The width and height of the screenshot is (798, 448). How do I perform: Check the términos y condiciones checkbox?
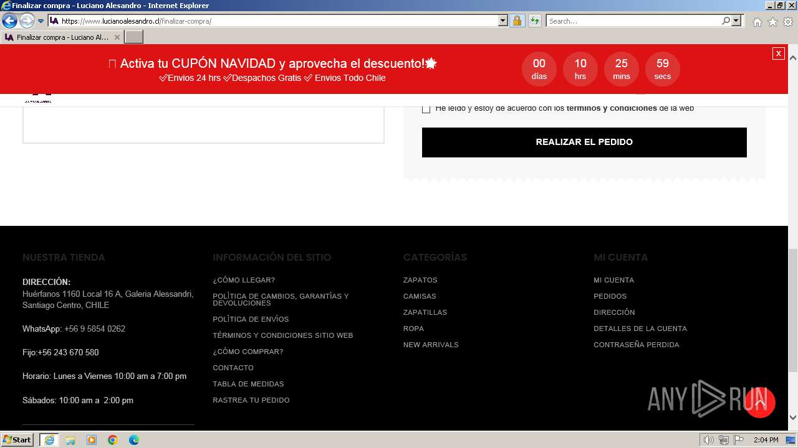(426, 109)
